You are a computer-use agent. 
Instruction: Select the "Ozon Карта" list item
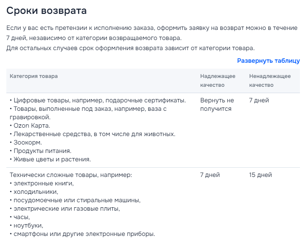[31, 126]
